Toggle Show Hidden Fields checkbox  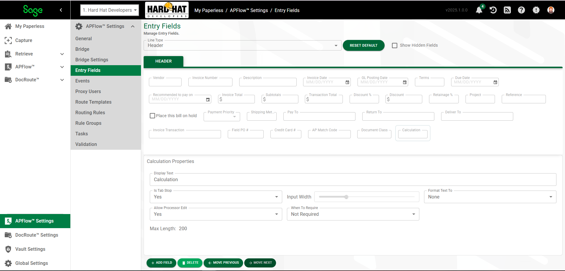[x=395, y=45]
